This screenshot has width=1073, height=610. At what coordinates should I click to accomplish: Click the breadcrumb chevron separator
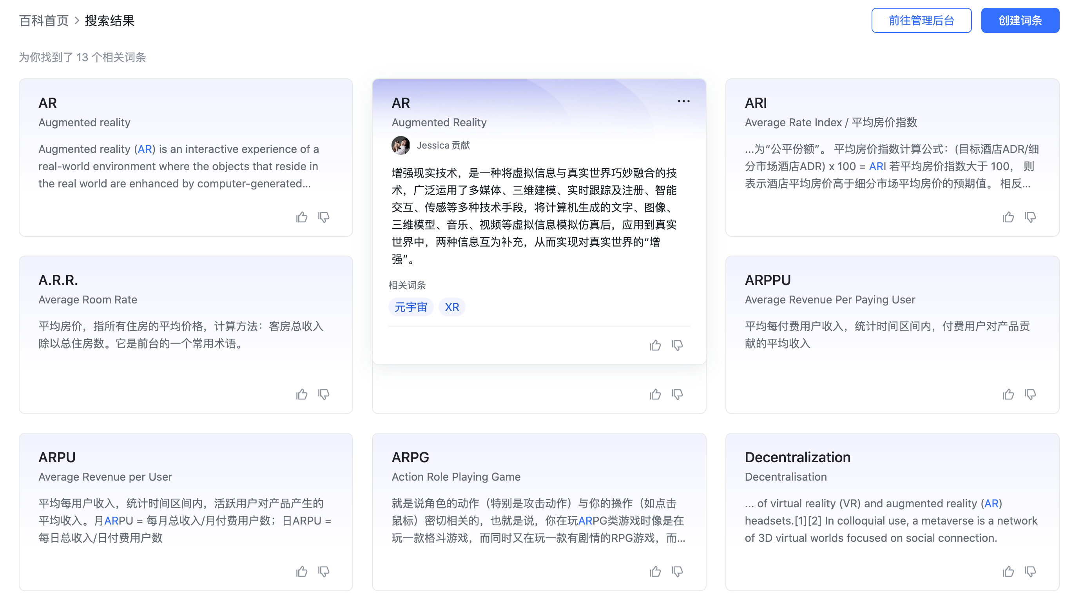[77, 20]
